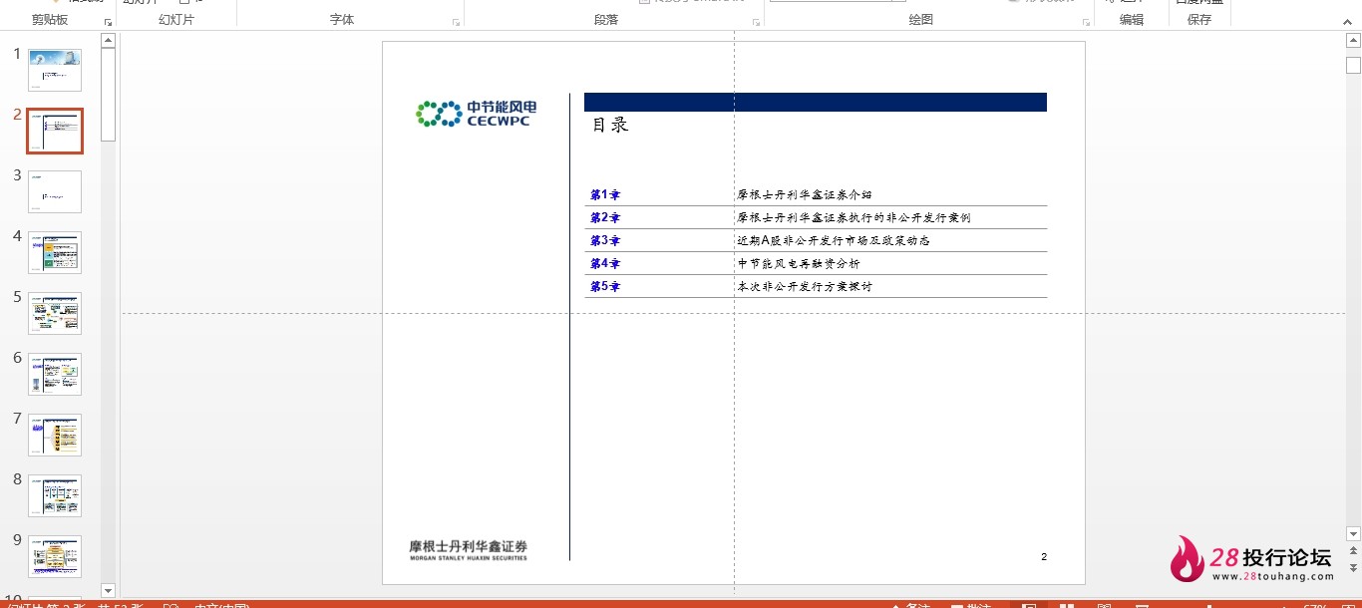The image size is (1362, 608).
Task: Click the 保存 ribbon group label
Action: [1199, 20]
